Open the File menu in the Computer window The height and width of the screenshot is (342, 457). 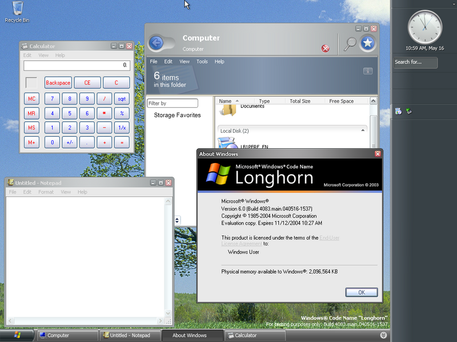[x=154, y=62]
